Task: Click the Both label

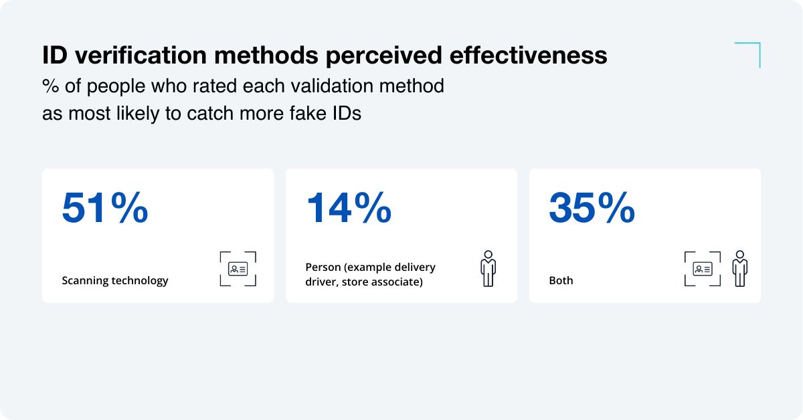Action: click(x=561, y=280)
